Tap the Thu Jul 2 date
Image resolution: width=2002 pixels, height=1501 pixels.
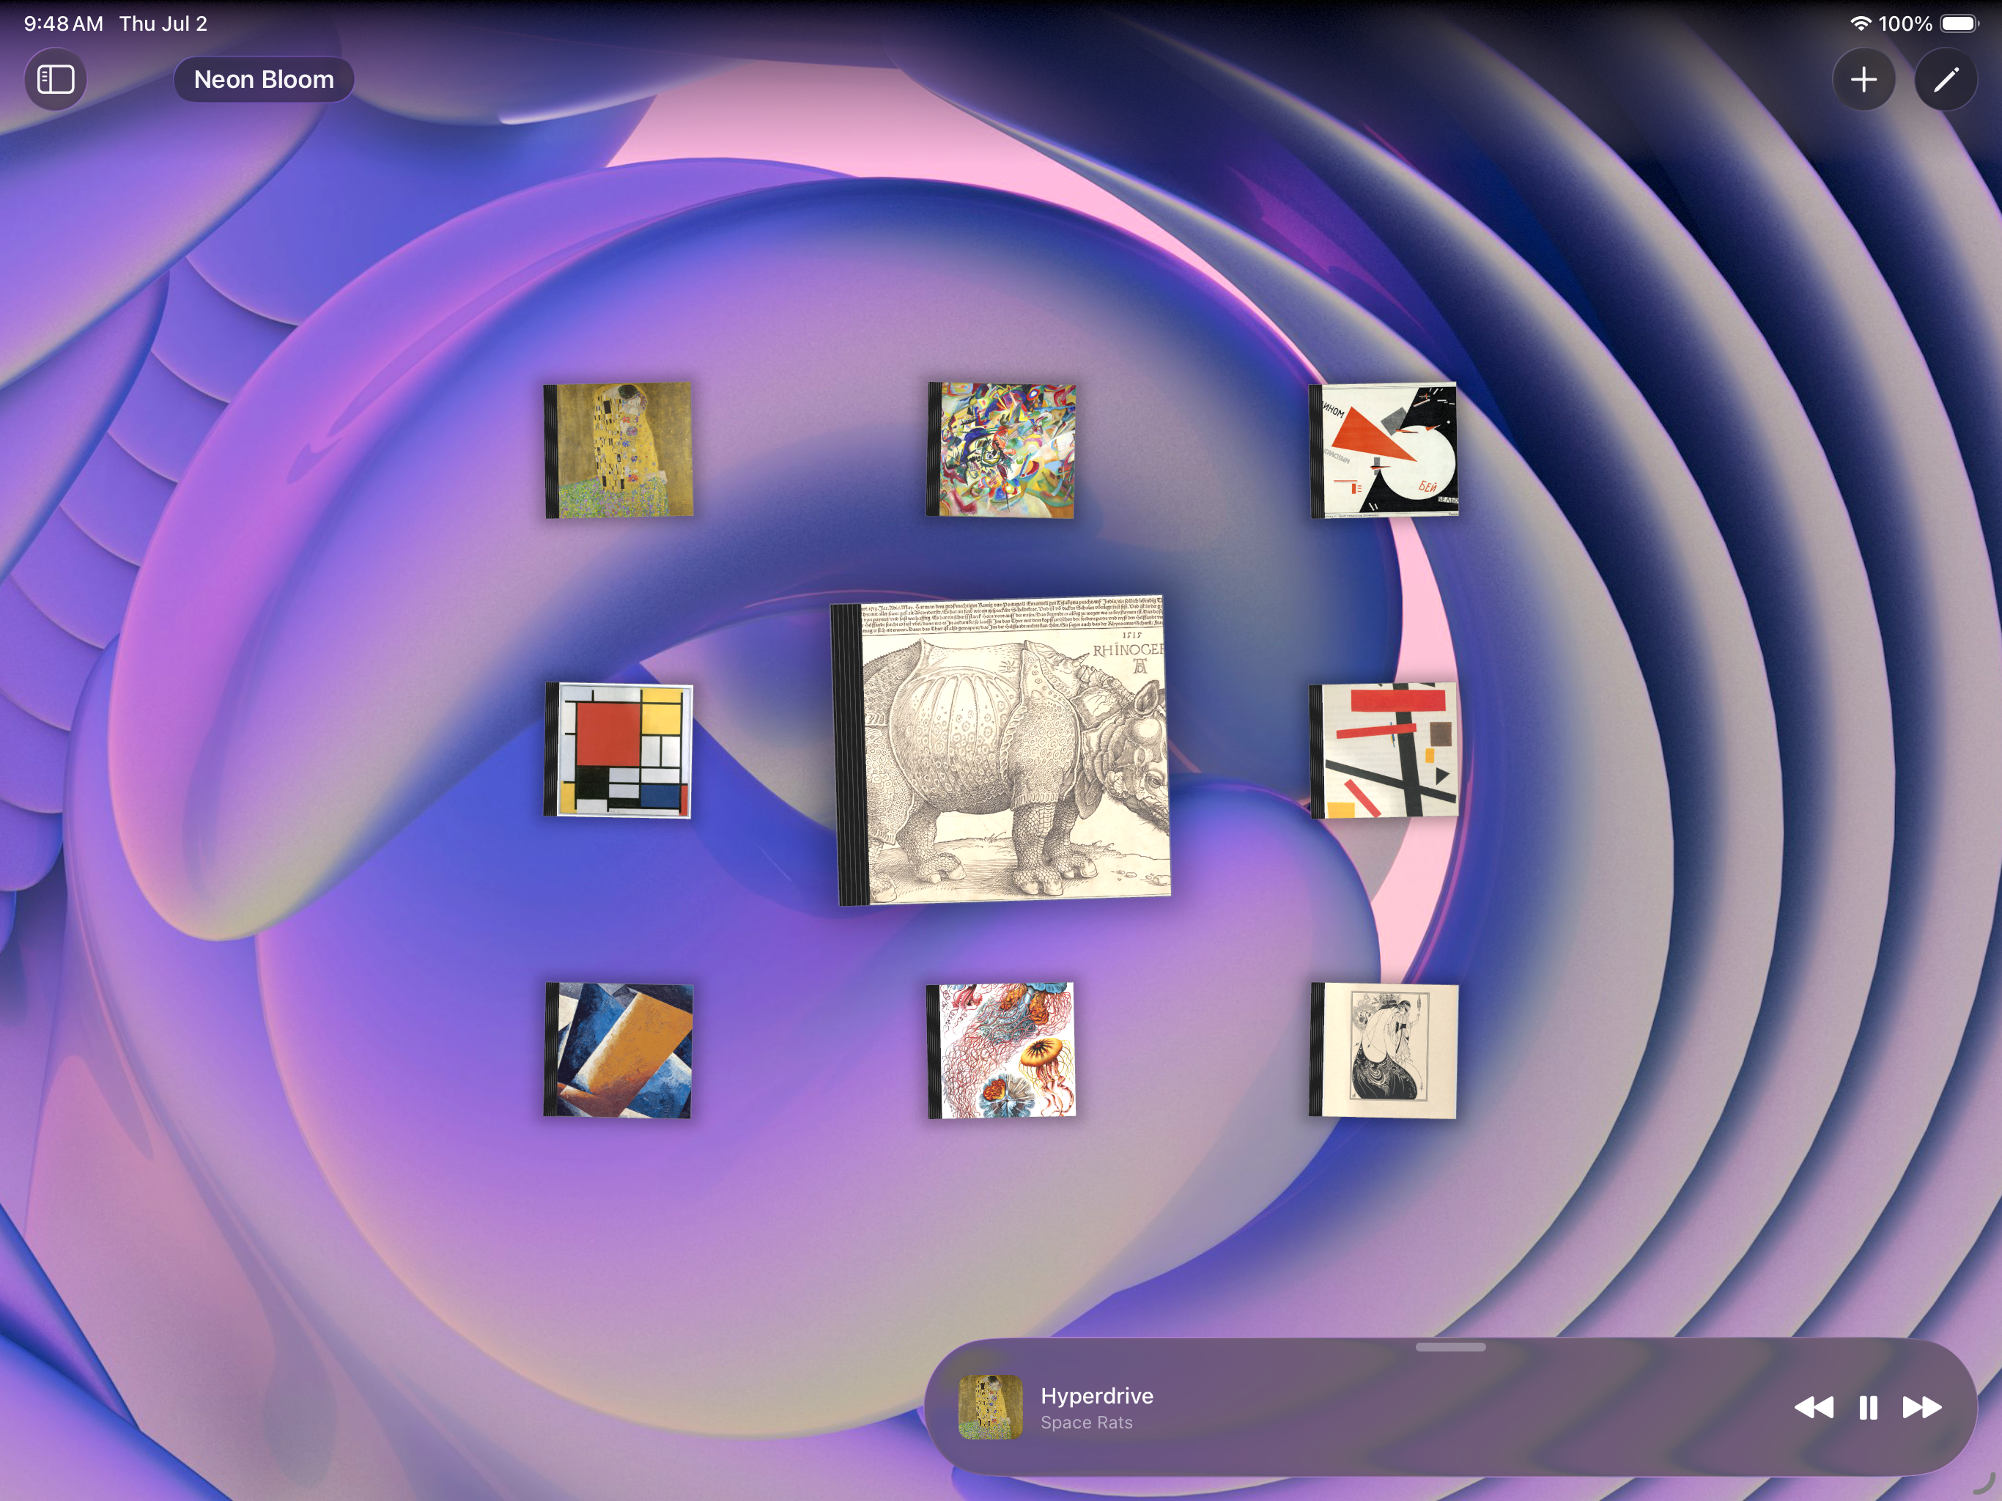[163, 23]
